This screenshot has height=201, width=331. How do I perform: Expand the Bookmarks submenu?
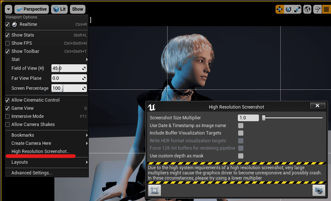point(47,135)
